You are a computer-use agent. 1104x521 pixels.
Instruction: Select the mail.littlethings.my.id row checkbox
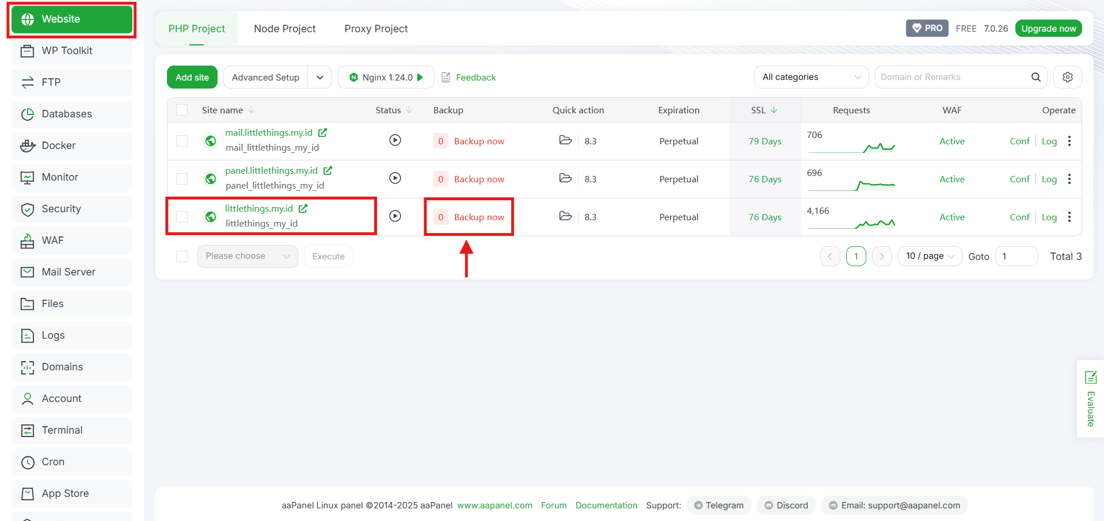(182, 141)
